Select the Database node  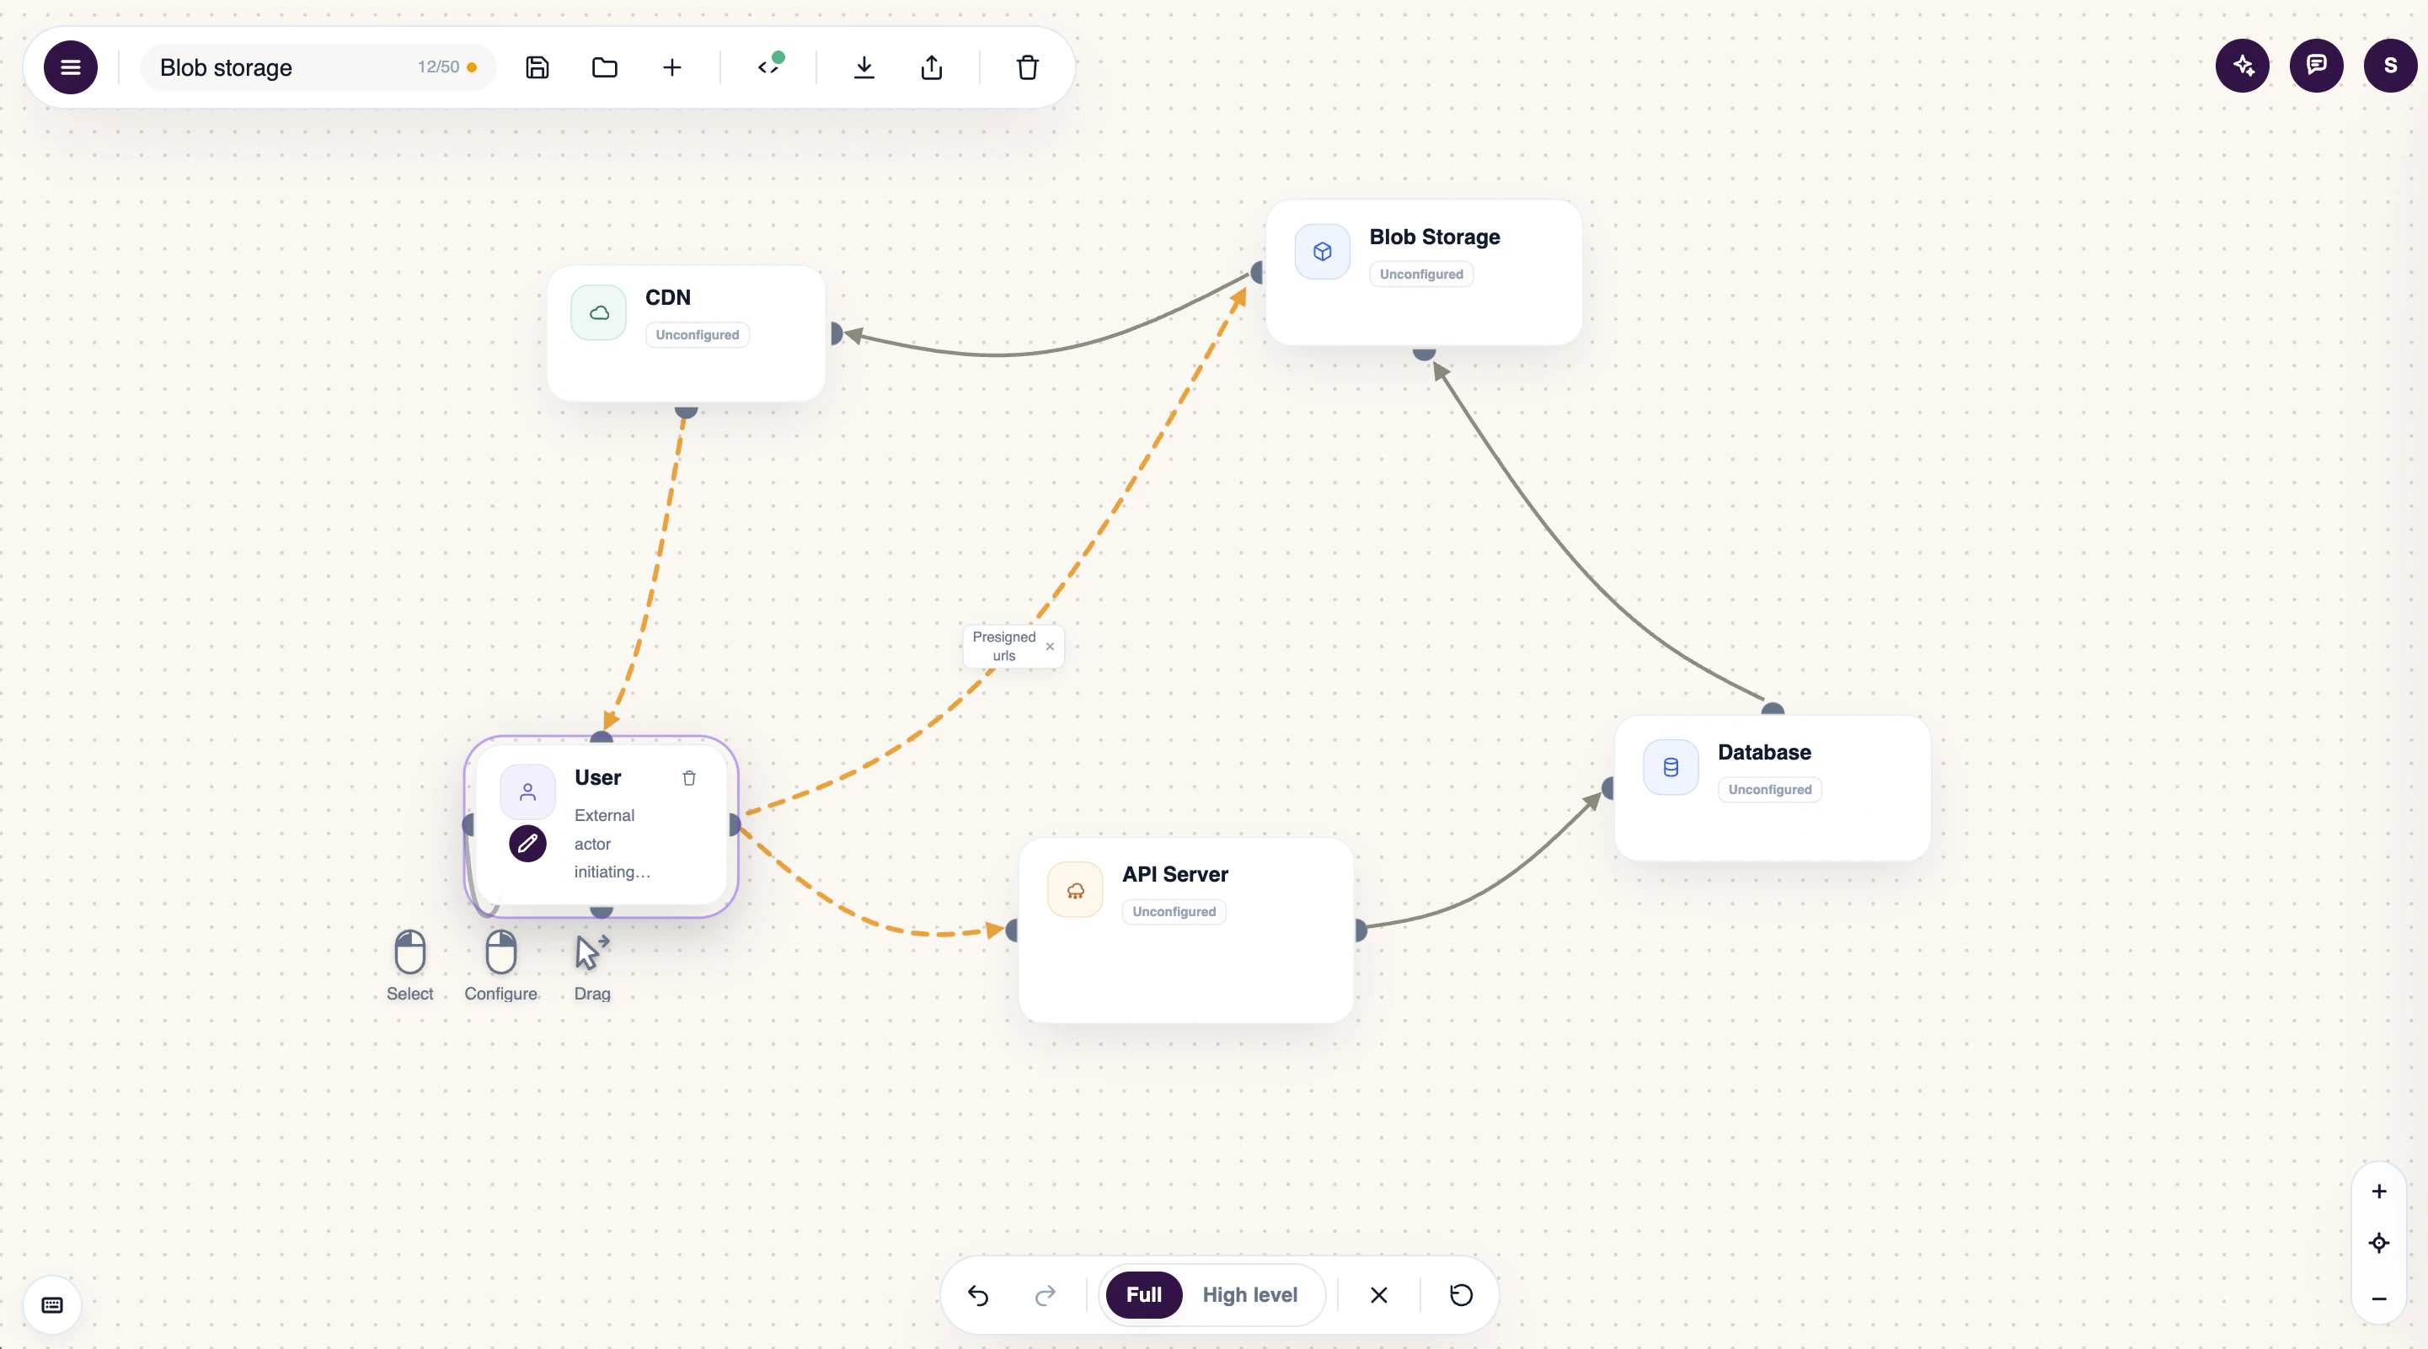[x=1772, y=787]
